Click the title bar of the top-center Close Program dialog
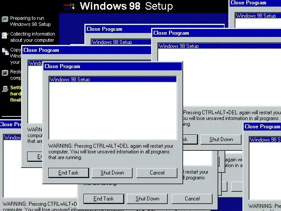Image resolution: width=281 pixels, height=211 pixels. click(x=119, y=29)
